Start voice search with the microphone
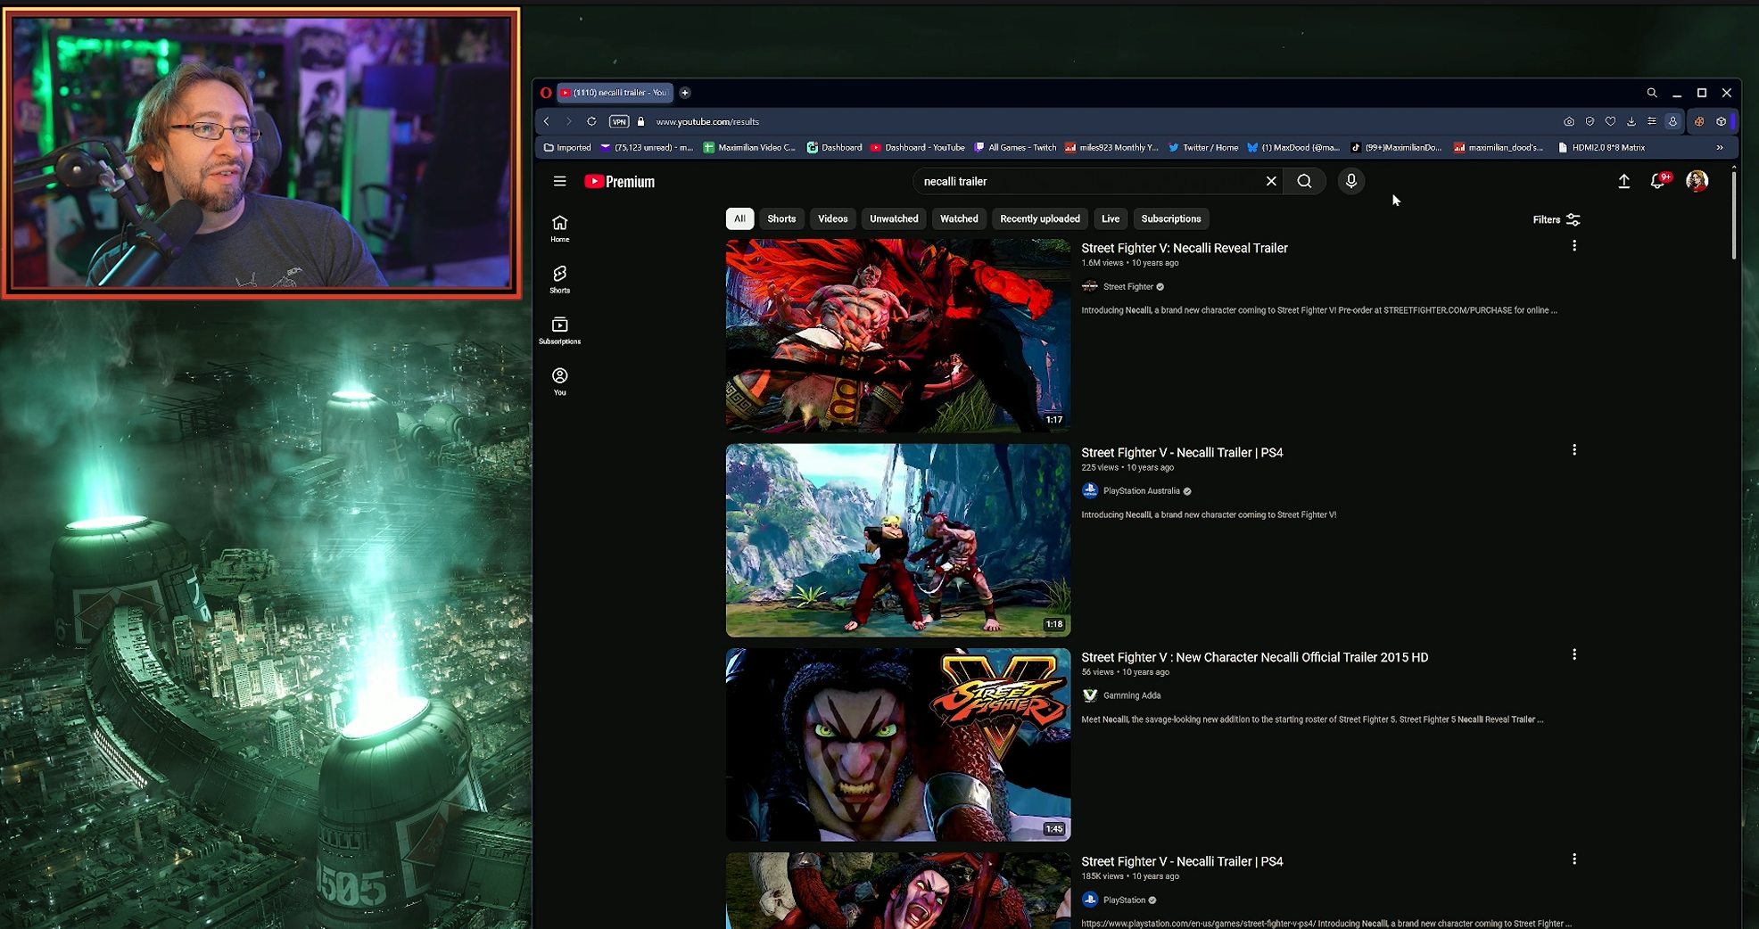This screenshot has width=1759, height=929. pos(1351,181)
